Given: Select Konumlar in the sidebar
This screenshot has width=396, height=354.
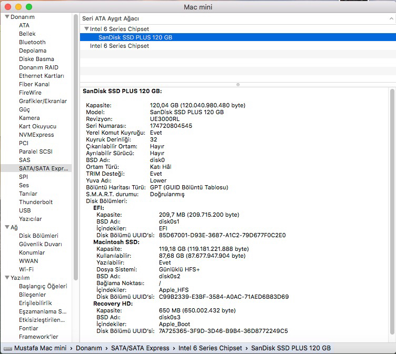Looking at the screenshot, I should coord(32,252).
